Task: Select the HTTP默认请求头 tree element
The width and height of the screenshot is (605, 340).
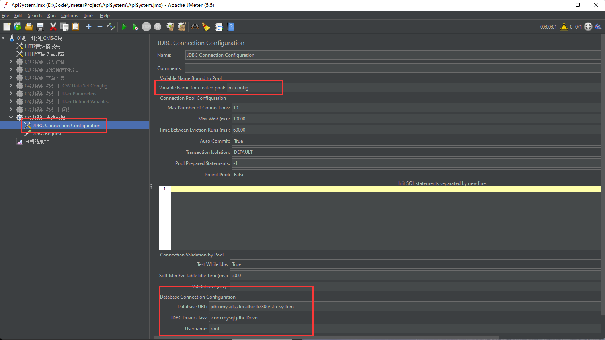Action: (x=42, y=46)
